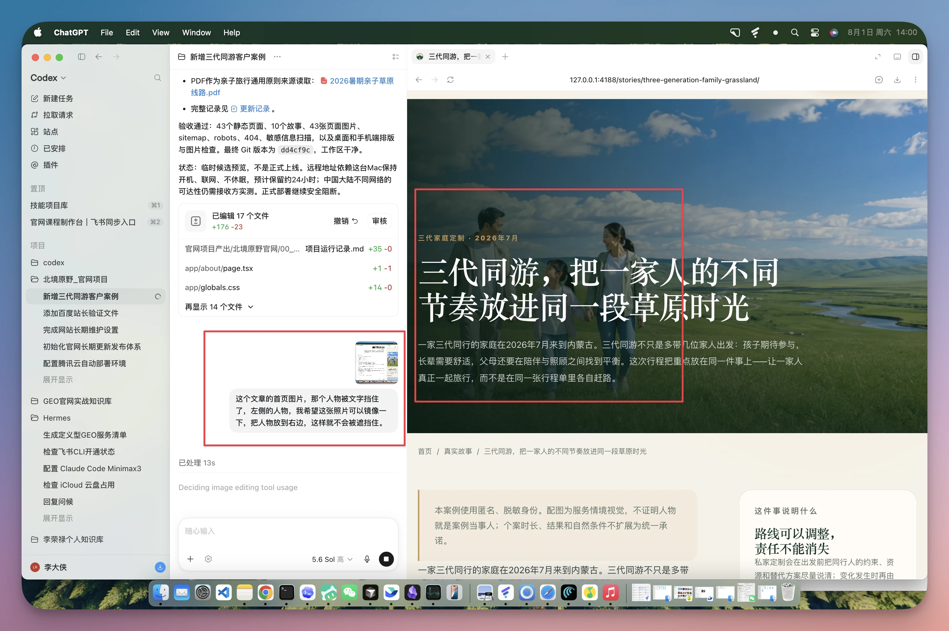Select pinned item 官网课程制作台
The height and width of the screenshot is (631, 949).
96,222
